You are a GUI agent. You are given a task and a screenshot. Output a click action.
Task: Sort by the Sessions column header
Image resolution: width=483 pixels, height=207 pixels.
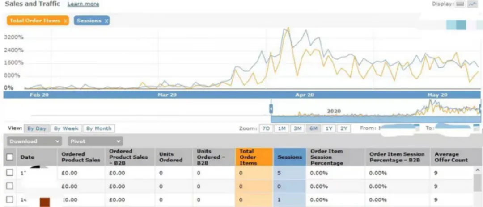pyautogui.click(x=289, y=157)
